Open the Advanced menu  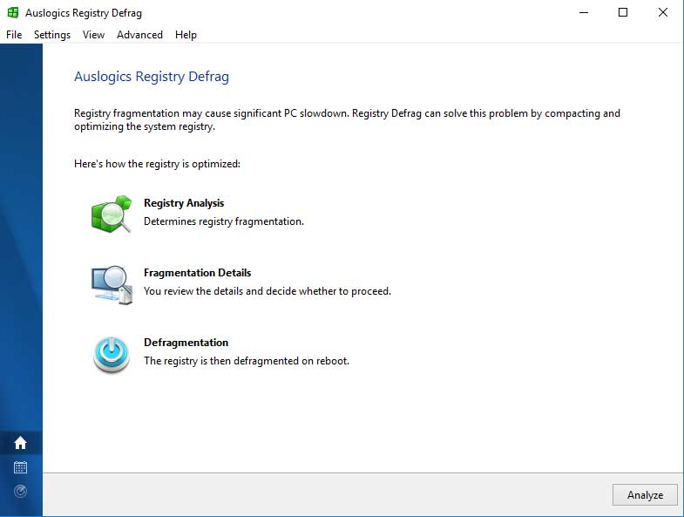pyautogui.click(x=139, y=35)
